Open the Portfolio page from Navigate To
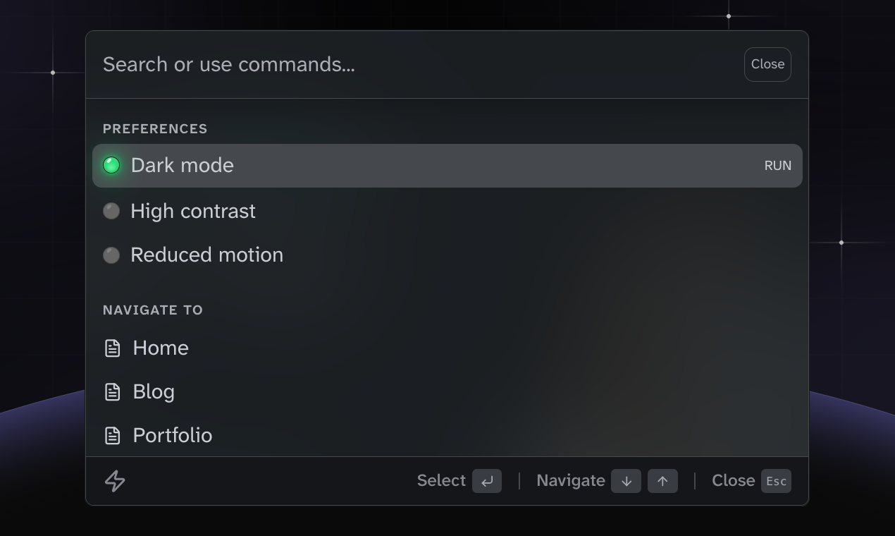This screenshot has width=895, height=536. [172, 435]
